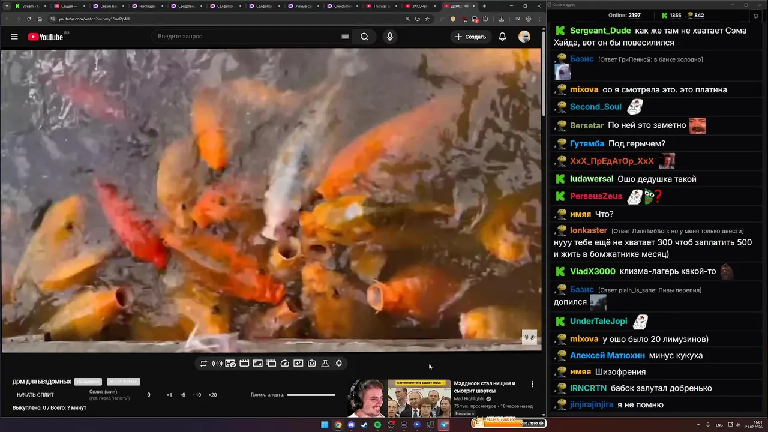
Task: Open the three-dot menu of the recommended video
Action: (x=532, y=384)
